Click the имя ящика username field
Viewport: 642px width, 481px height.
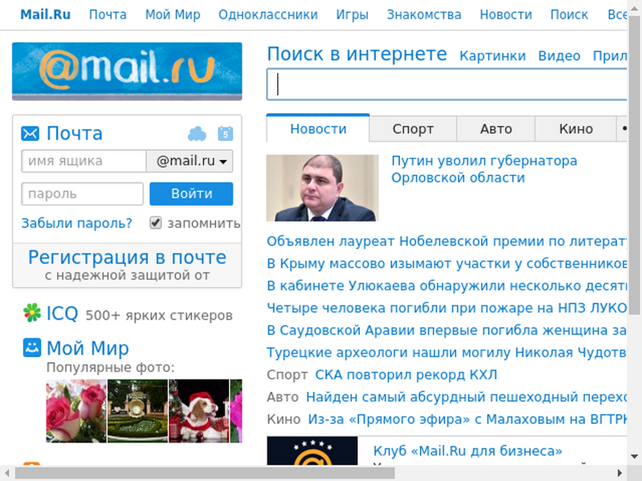coord(83,161)
